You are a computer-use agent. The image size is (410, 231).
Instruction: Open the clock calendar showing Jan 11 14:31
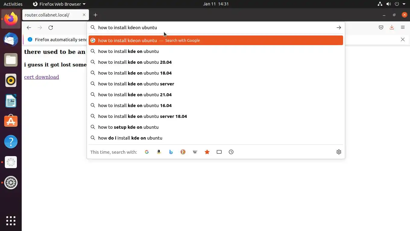216,4
